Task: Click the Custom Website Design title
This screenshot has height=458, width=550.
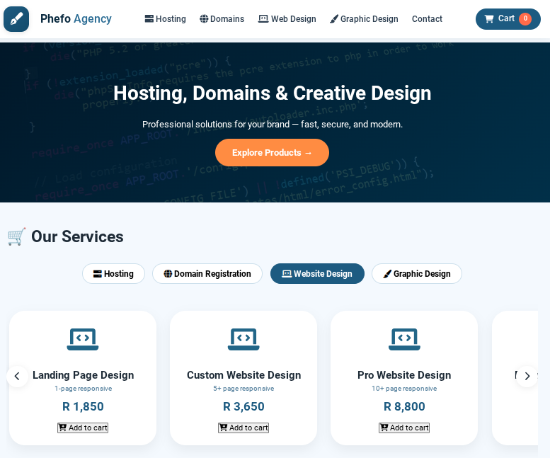Action: click(244, 375)
